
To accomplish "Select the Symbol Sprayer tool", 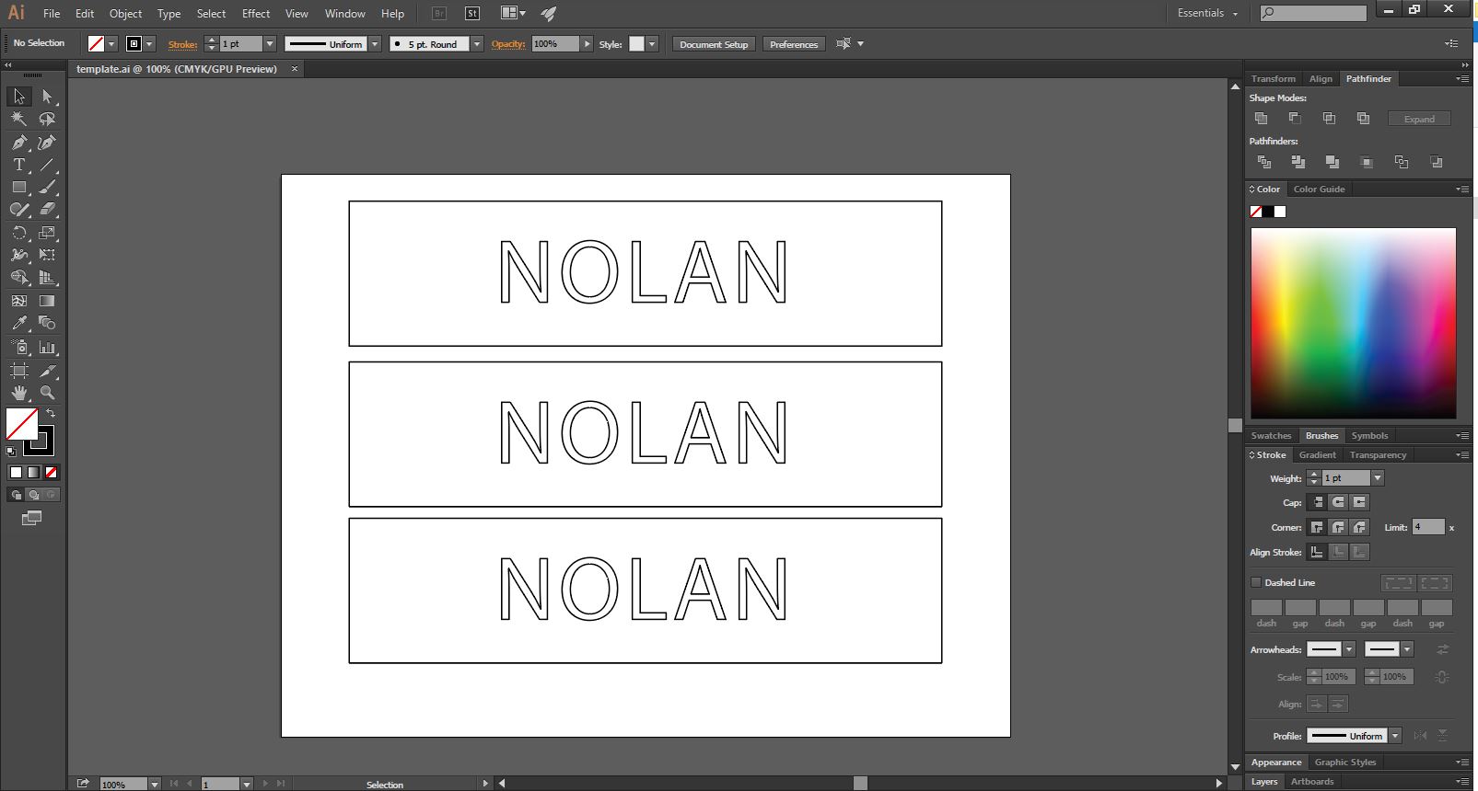I will pos(18,347).
